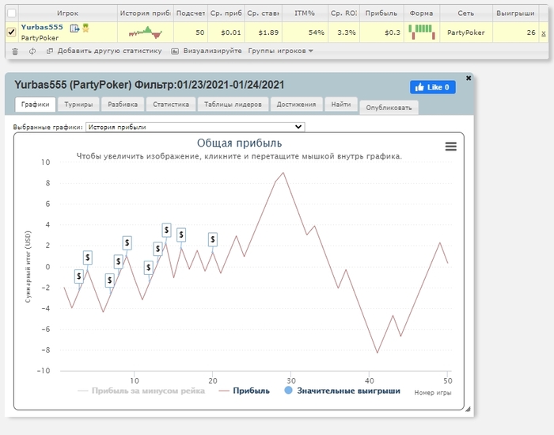Click the chart icon before 'Визуализируйте'
The image size is (554, 435).
(175, 52)
